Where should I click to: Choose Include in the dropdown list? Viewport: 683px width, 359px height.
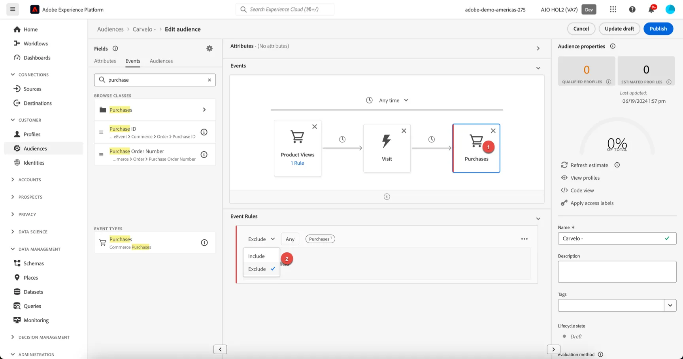click(261, 256)
